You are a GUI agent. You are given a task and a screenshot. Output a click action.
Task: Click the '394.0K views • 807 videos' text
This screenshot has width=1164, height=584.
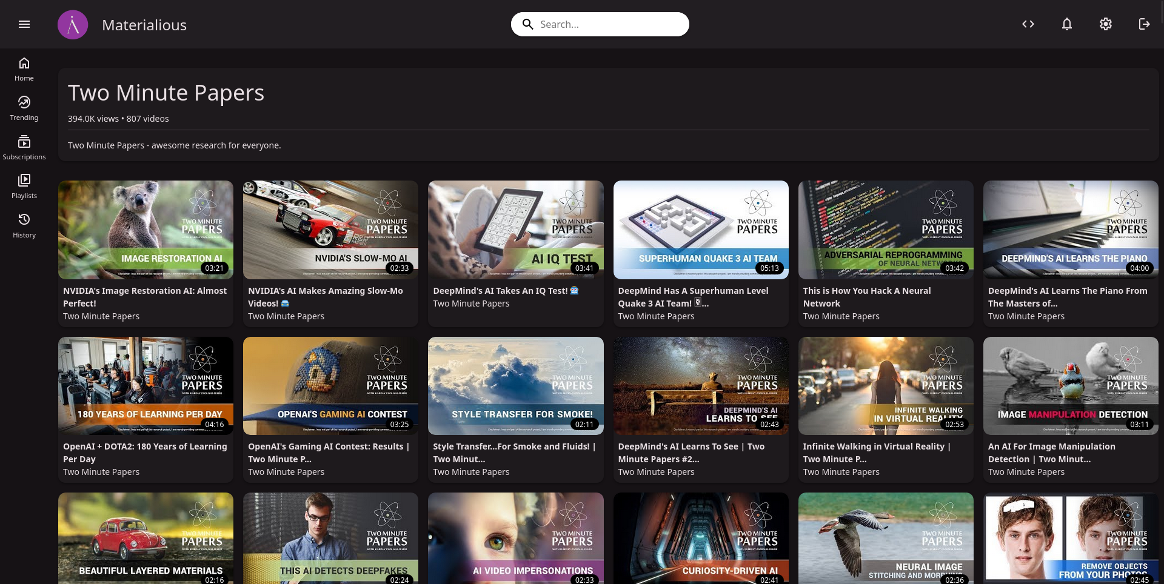point(118,119)
